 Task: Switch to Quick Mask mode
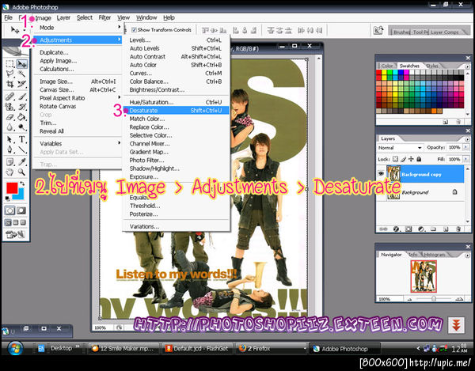point(21,210)
